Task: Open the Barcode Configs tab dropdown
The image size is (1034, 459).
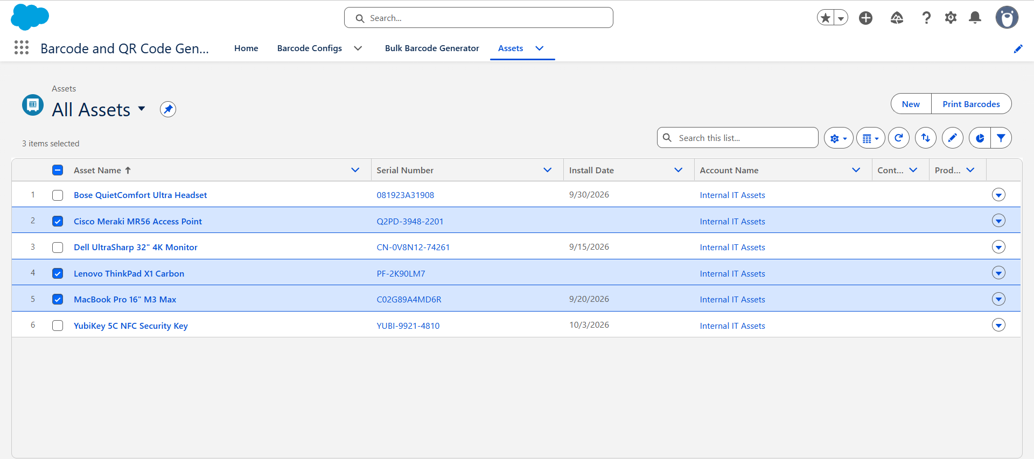Action: point(358,48)
